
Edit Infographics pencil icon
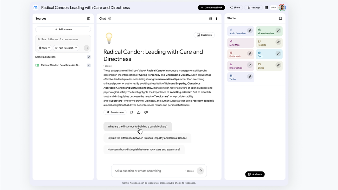250,65
